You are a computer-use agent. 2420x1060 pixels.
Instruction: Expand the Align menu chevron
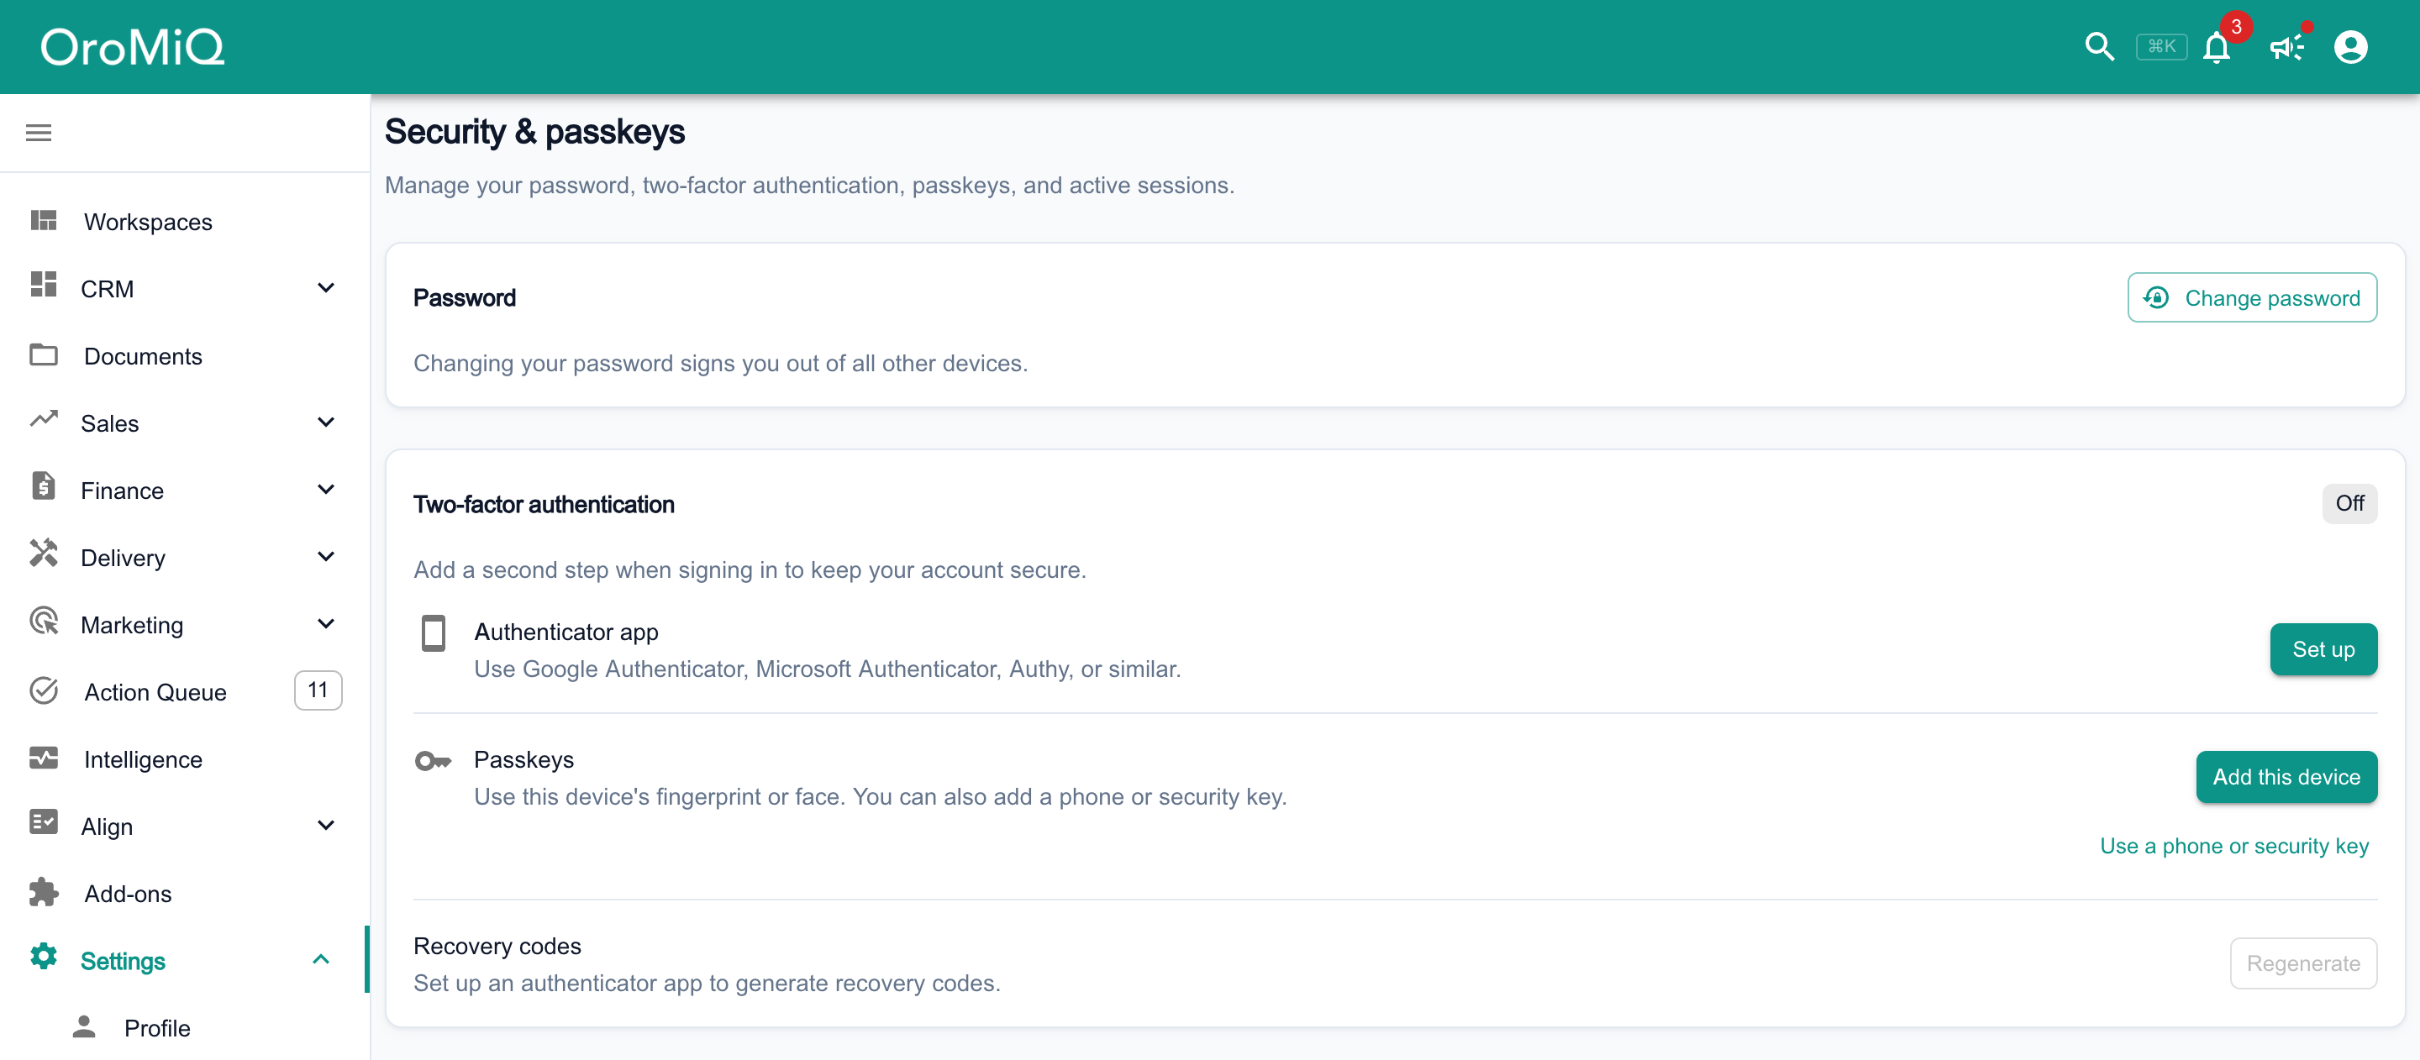click(326, 826)
